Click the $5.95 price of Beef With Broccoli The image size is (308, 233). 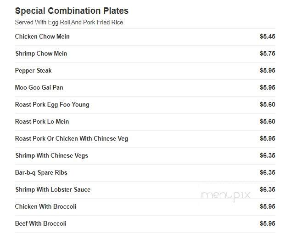coord(267,223)
